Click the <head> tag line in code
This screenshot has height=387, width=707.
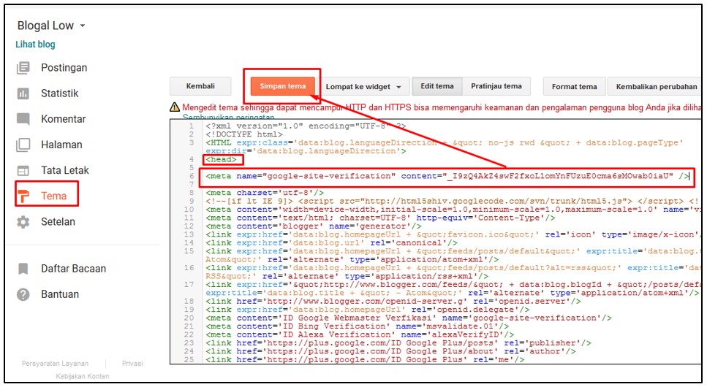coord(221,159)
